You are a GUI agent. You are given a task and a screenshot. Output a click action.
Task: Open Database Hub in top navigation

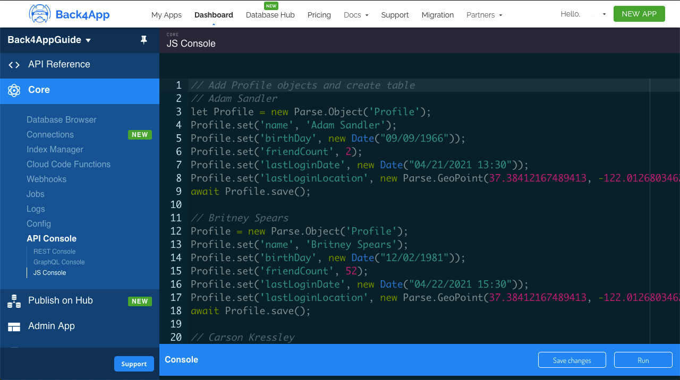270,15
